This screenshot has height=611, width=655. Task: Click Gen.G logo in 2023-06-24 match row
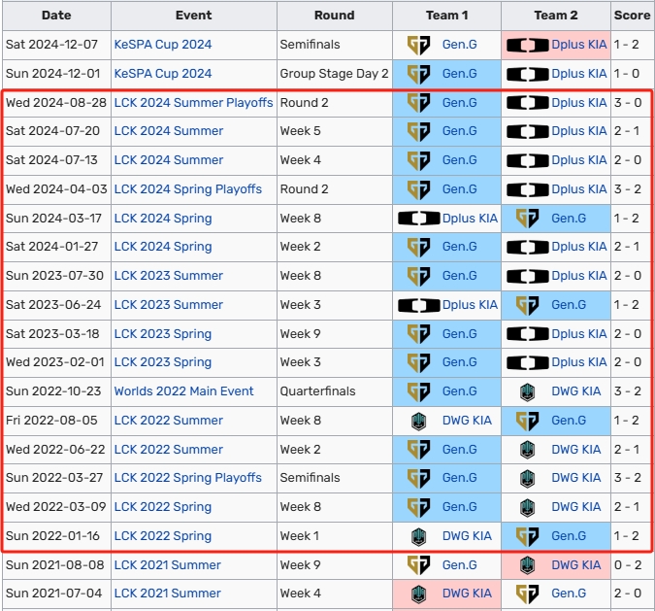click(527, 305)
